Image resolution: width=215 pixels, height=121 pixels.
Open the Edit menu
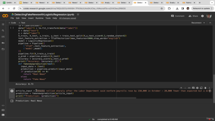point(18,18)
